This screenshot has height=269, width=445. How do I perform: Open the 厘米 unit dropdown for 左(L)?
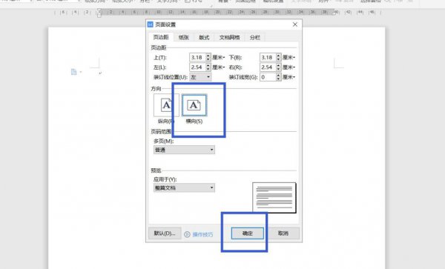(x=219, y=67)
